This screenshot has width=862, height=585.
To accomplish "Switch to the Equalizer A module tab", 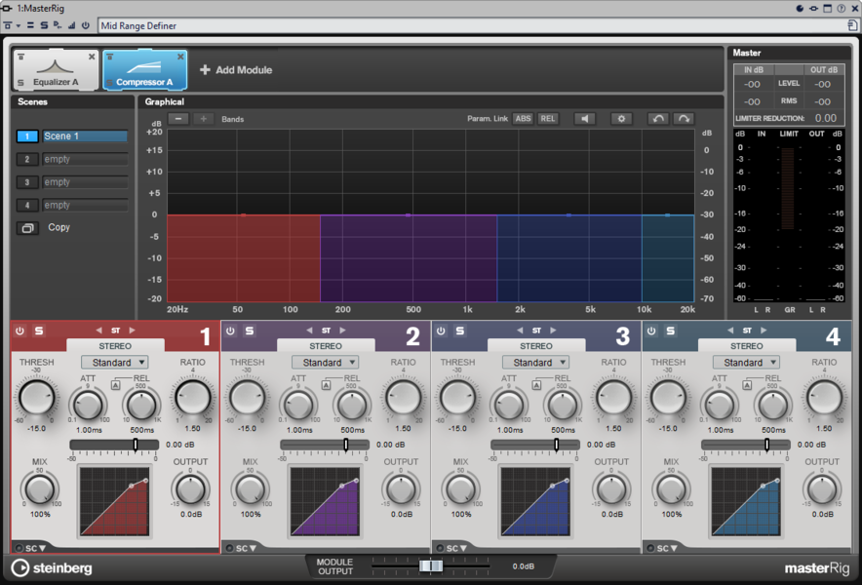I will (56, 70).
